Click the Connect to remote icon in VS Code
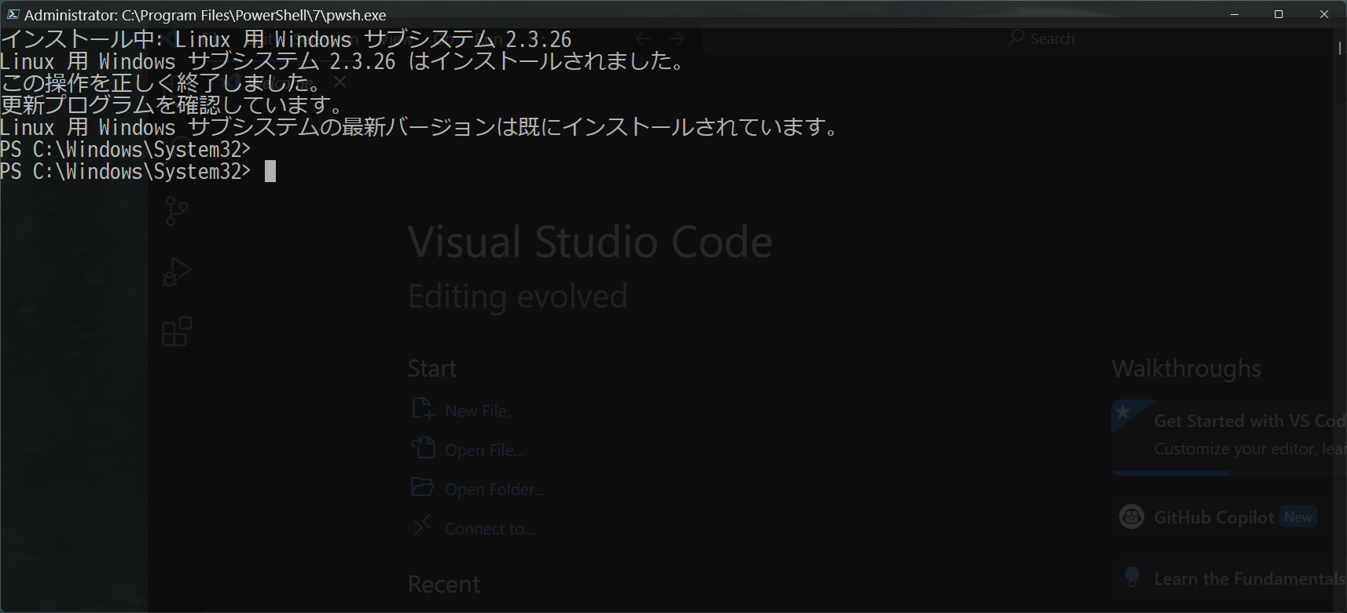This screenshot has width=1347, height=613. (423, 524)
